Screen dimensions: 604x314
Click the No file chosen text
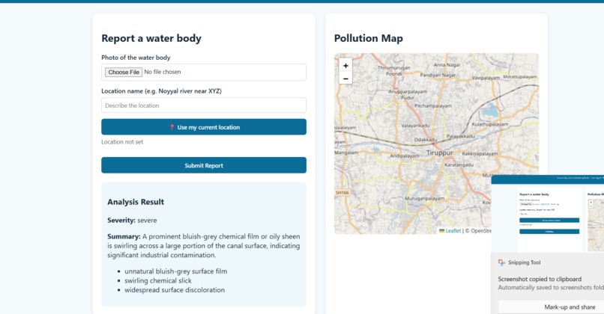(162, 72)
